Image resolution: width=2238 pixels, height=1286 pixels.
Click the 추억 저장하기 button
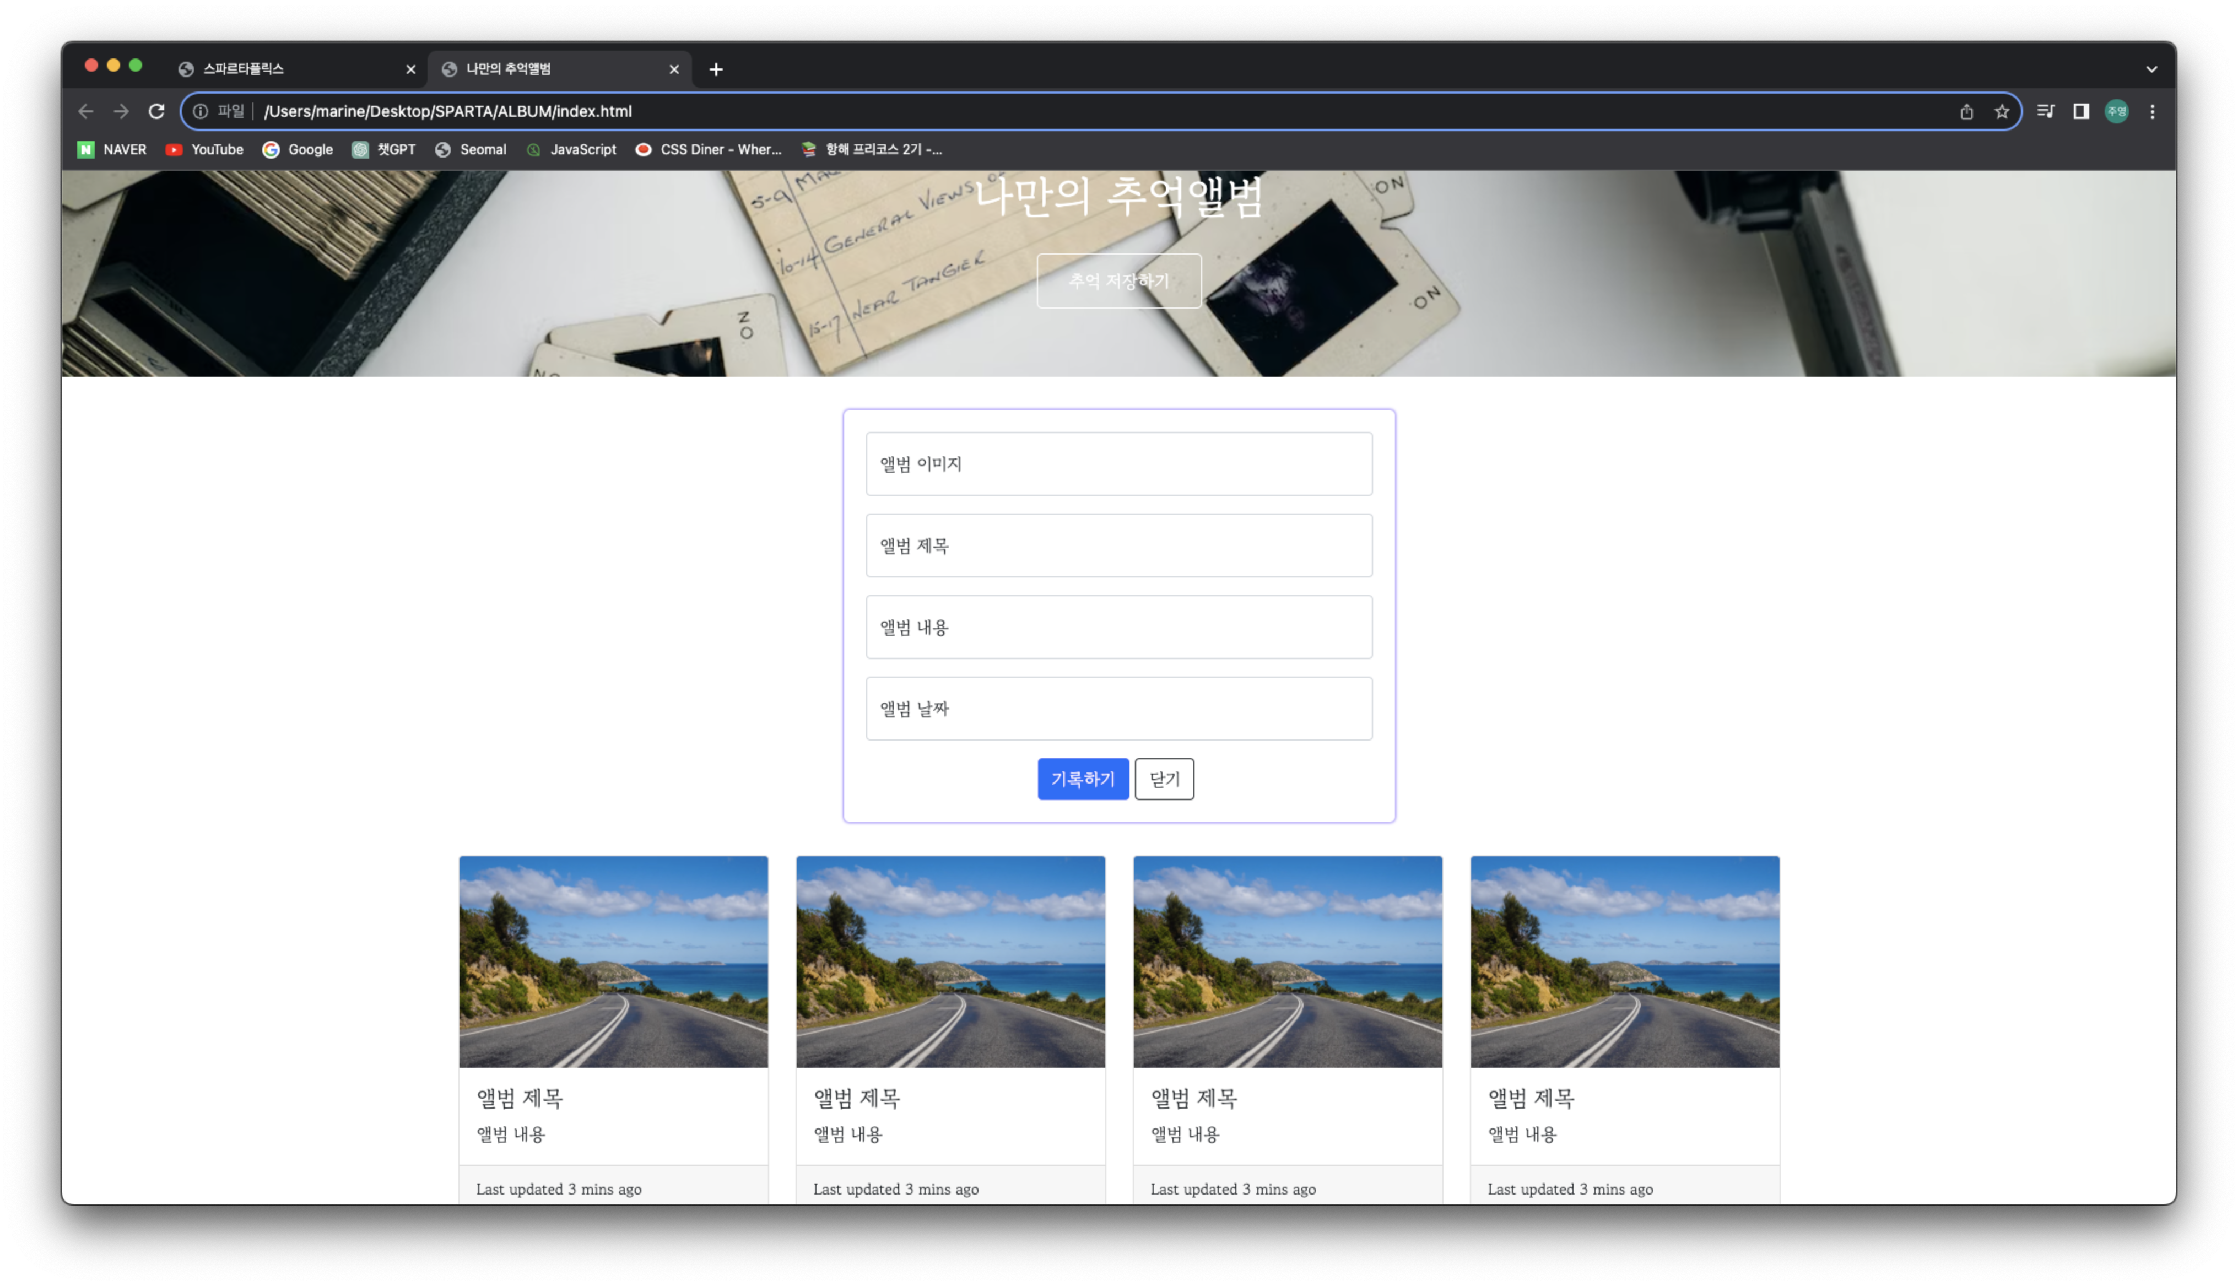coord(1118,281)
